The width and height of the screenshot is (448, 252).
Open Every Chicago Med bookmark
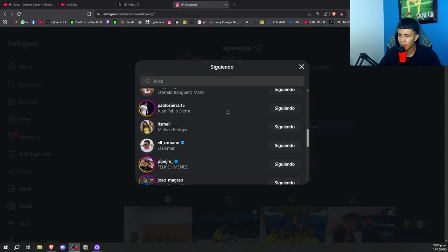[x=225, y=22]
